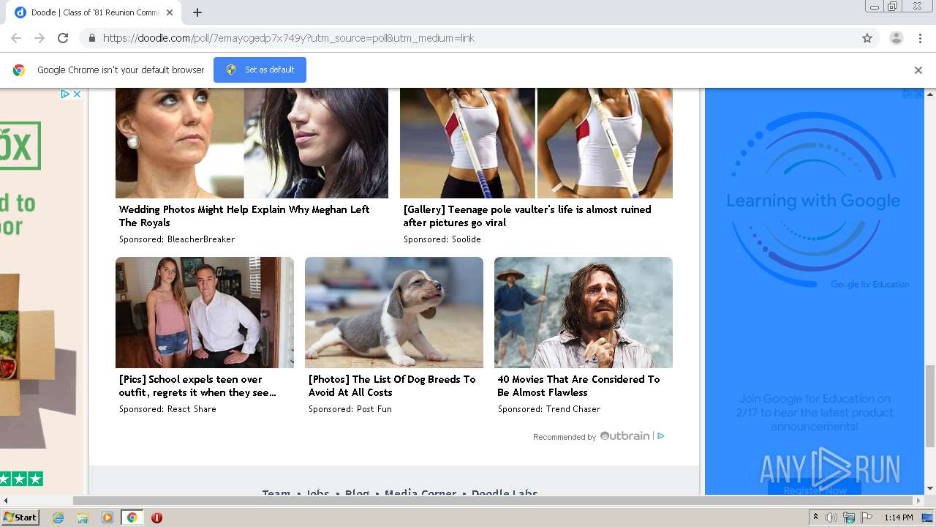Click the address bar URL
The height and width of the screenshot is (527, 936).
(289, 38)
